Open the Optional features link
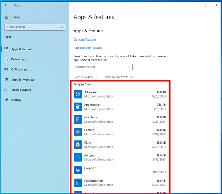The width and height of the screenshot is (222, 194). click(85, 39)
